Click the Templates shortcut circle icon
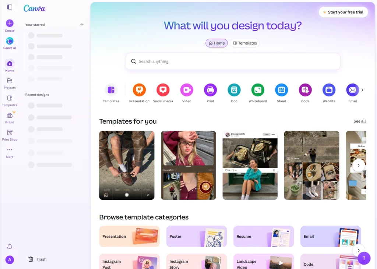377x269 pixels. pyautogui.click(x=111, y=90)
